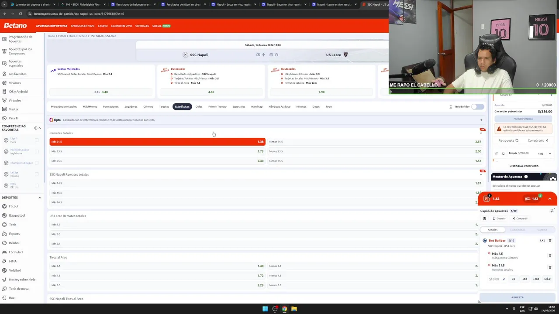Open File Explorer from taskbar
The height and width of the screenshot is (314, 559).
[x=294, y=309]
